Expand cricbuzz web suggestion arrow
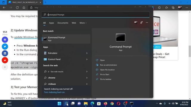The image size is (191, 107). [87, 84]
